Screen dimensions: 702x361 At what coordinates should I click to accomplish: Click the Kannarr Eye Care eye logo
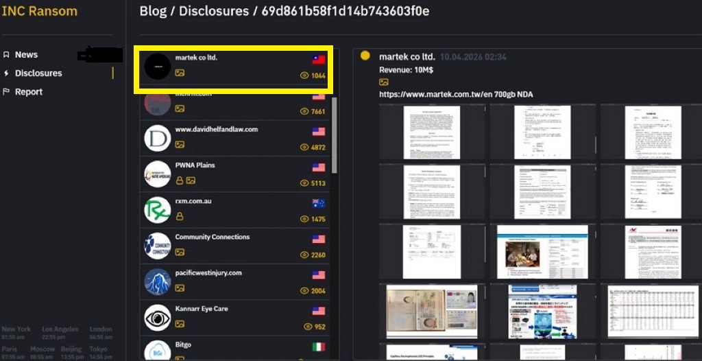(158, 318)
